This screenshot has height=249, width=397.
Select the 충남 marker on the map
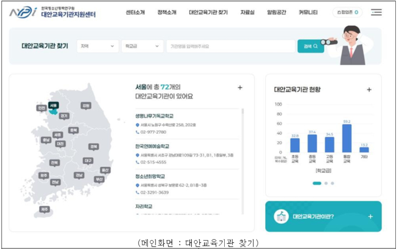tap(46, 140)
